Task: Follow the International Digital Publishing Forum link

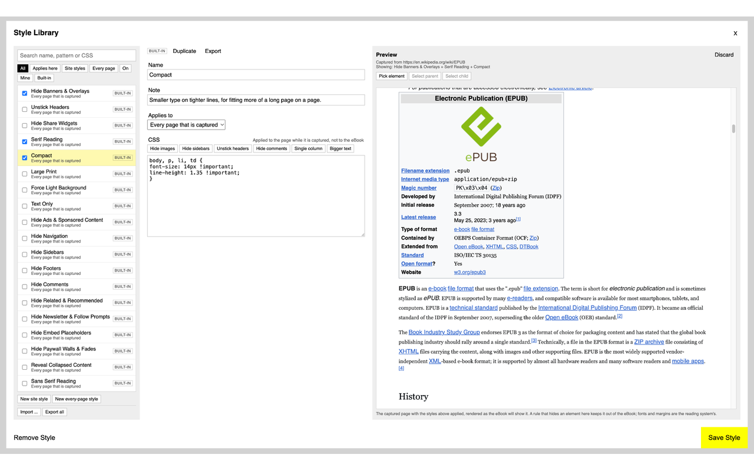Action: pos(587,308)
